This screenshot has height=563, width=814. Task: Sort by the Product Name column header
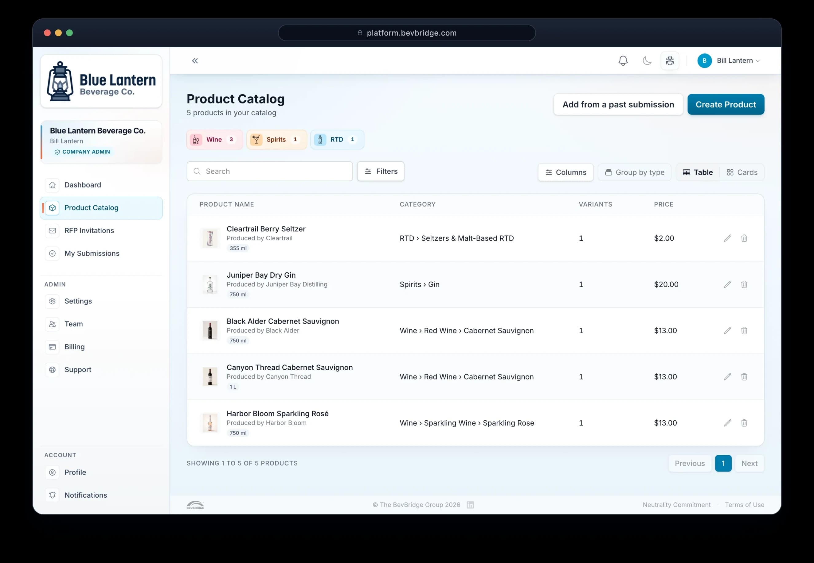click(x=227, y=204)
